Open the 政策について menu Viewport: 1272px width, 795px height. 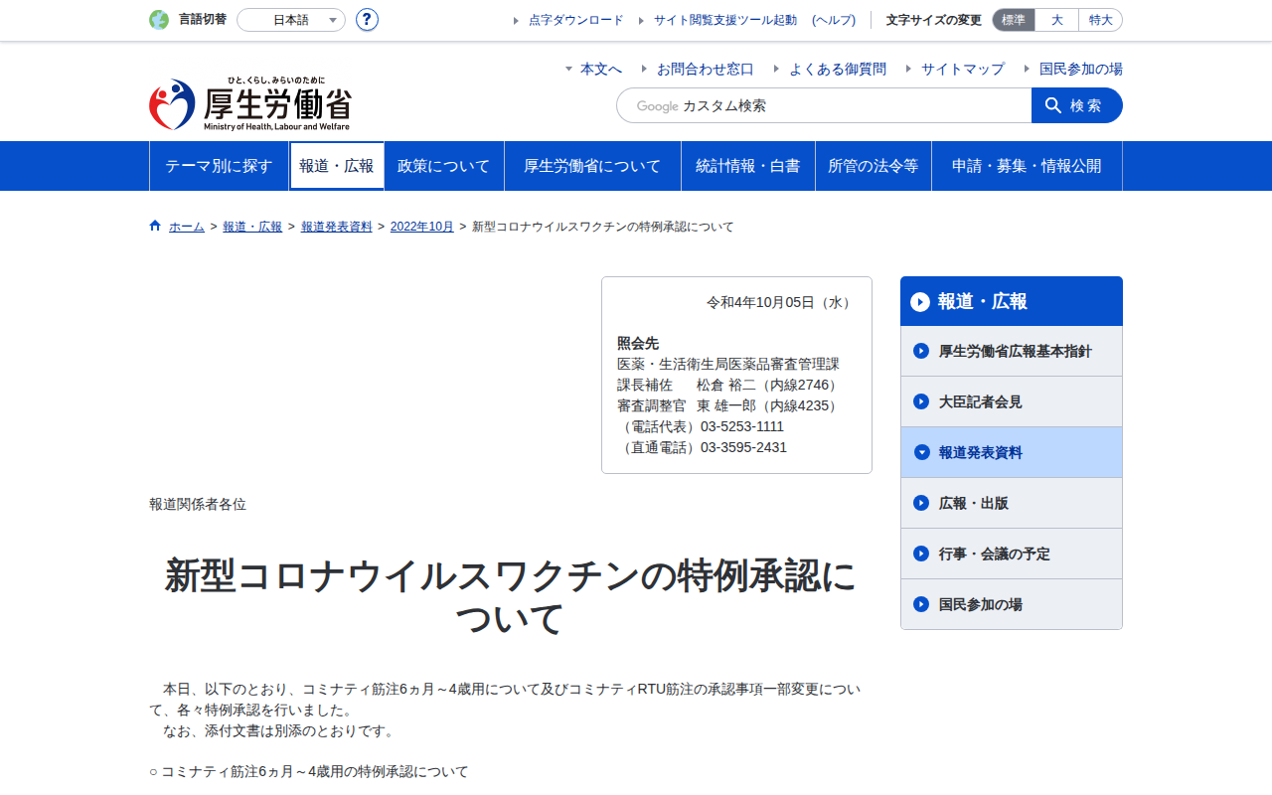coord(444,166)
